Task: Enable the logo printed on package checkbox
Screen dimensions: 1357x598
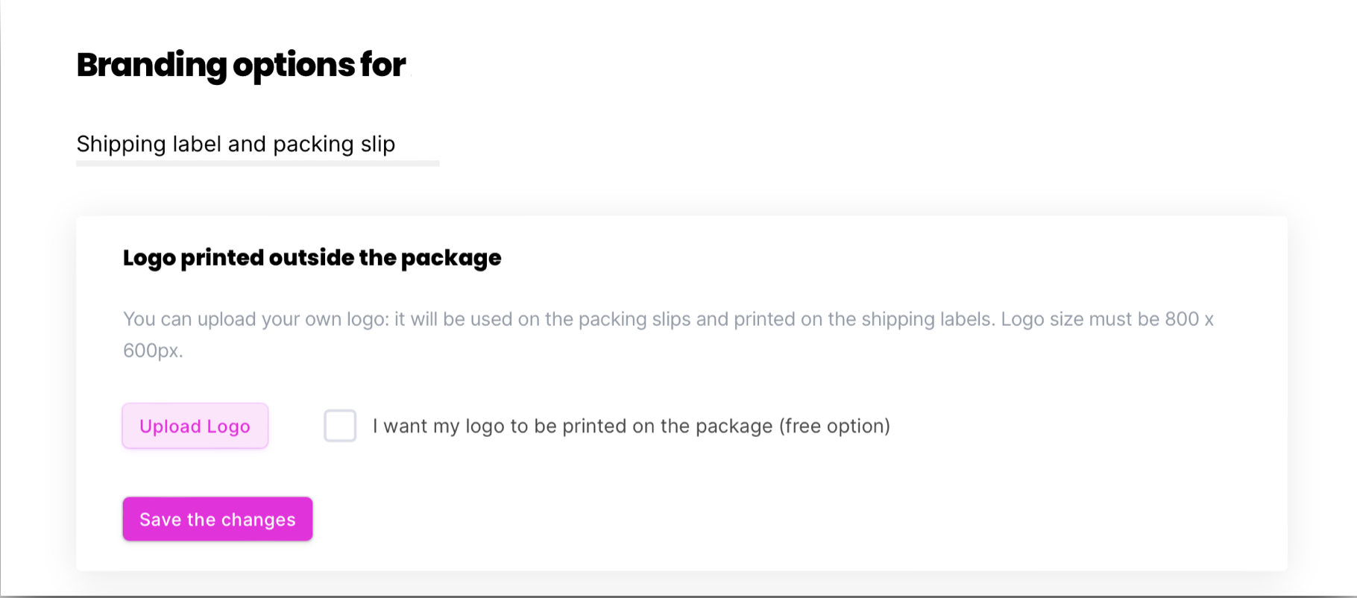Action: pyautogui.click(x=340, y=426)
